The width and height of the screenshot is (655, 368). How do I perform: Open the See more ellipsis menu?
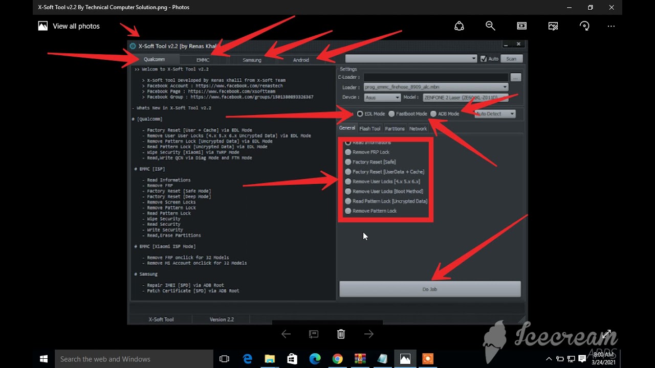point(611,26)
